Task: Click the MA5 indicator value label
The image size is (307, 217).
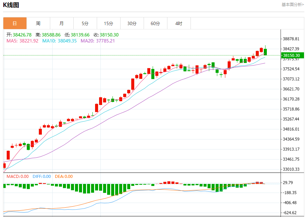Action: pyautogui.click(x=22, y=41)
